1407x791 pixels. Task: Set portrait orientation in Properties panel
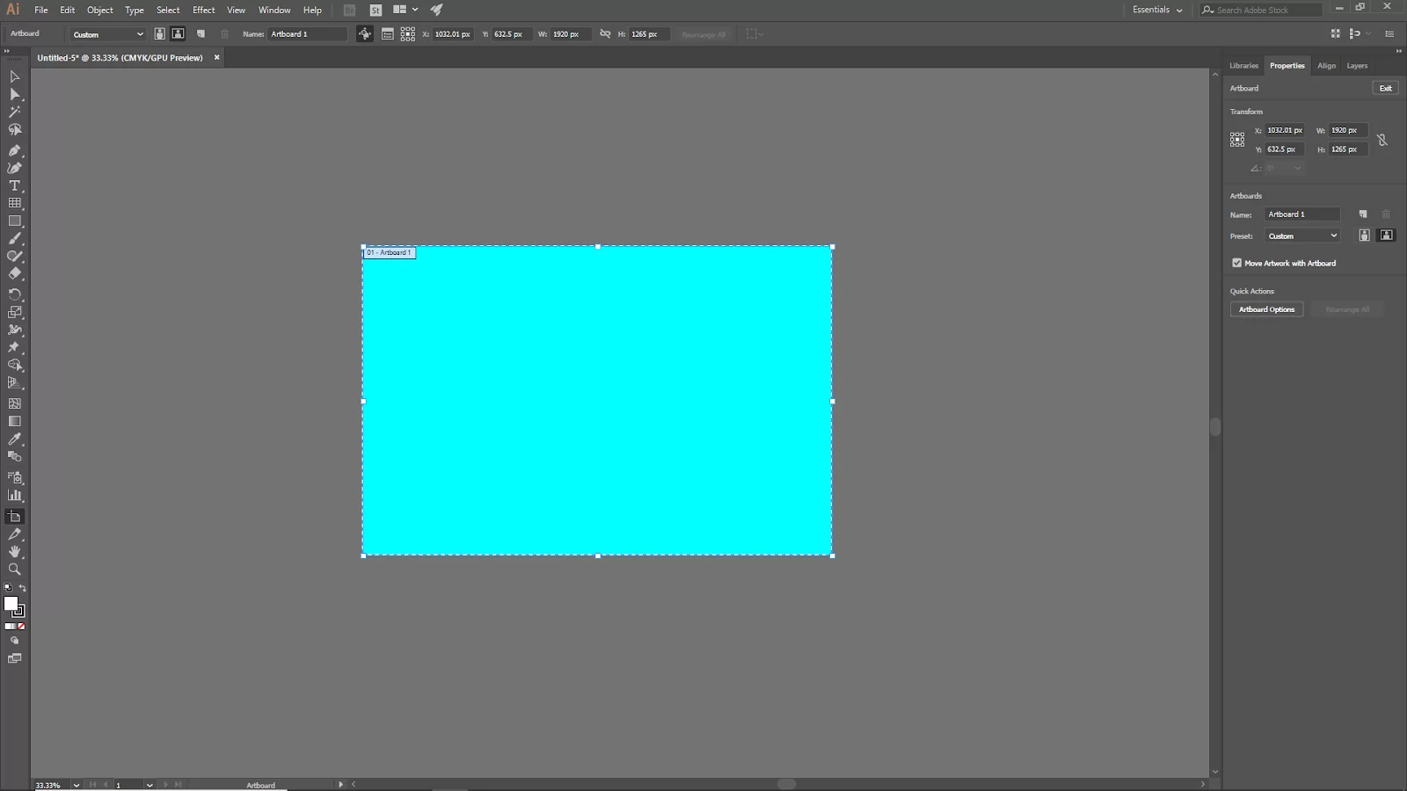coord(1364,236)
